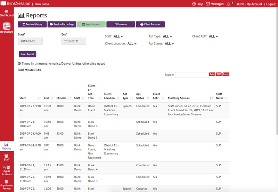Image resolution: width=278 pixels, height=192 pixels.
Task: Click the Reports bar chart sidebar icon
Action: click(7, 146)
